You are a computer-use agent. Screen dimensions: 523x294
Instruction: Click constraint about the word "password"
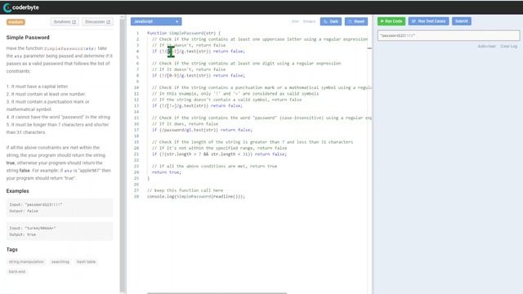(58, 117)
